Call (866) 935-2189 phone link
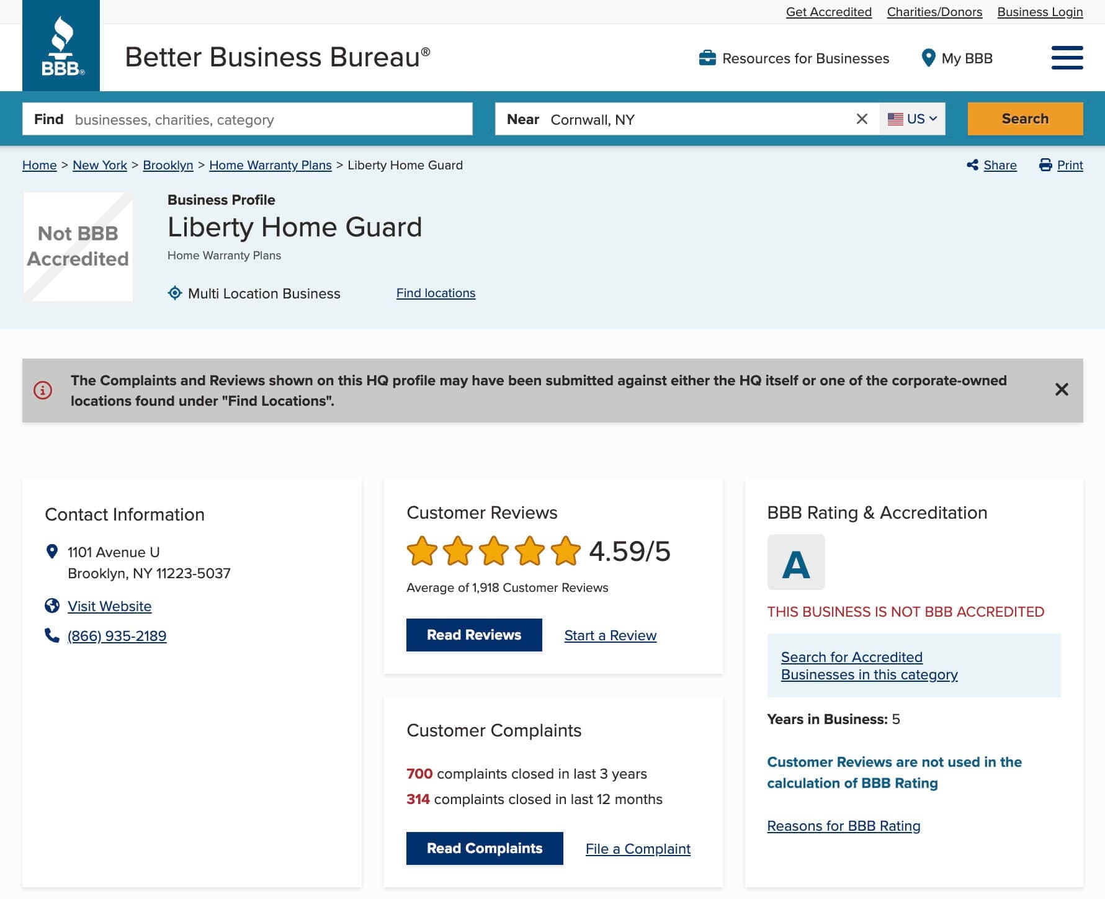This screenshot has height=899, width=1105. click(x=117, y=636)
